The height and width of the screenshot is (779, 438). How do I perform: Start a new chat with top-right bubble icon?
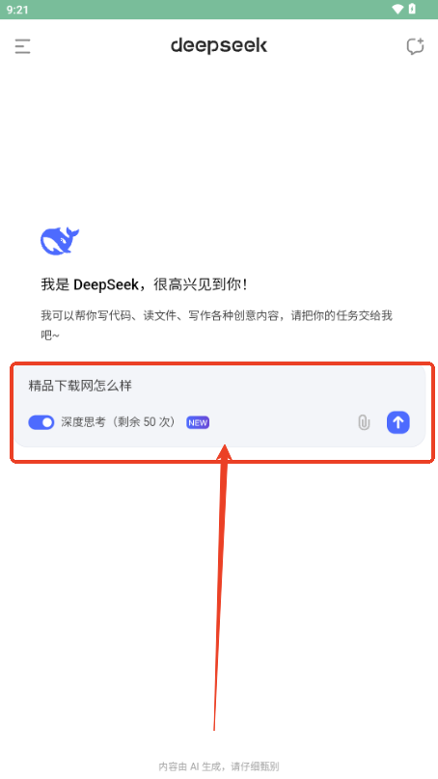click(415, 46)
